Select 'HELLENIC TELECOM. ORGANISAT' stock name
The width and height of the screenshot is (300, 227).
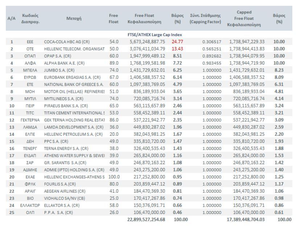(x=74, y=49)
